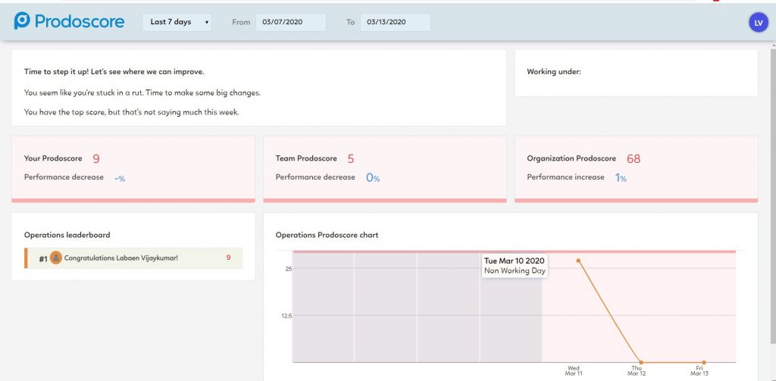The image size is (776, 381).
Task: Select the Team Prodoscore card
Action: pos(384,169)
